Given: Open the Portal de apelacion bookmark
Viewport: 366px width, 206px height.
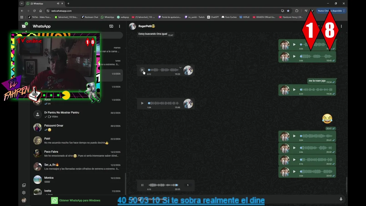Looking at the screenshot, I should pyautogui.click(x=170, y=17).
